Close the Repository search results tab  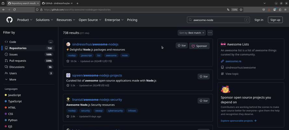[38, 3]
